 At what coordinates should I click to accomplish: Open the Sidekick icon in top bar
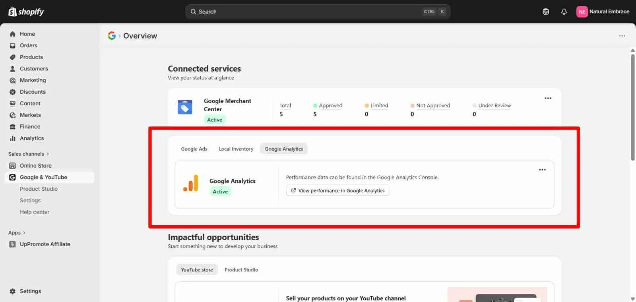[x=546, y=12]
